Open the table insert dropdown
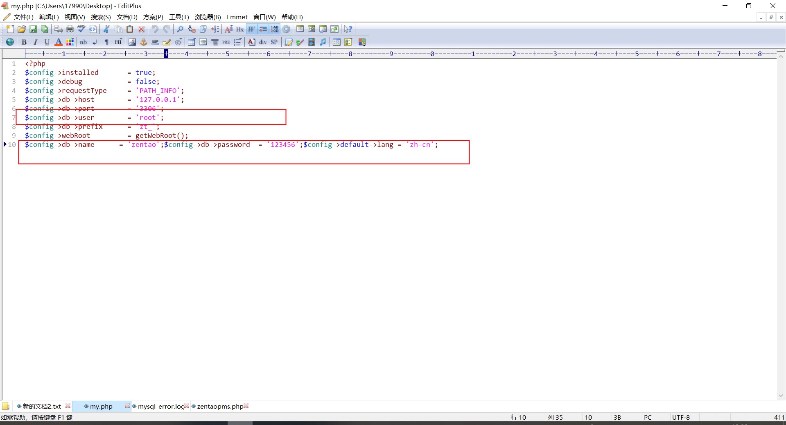 click(191, 42)
